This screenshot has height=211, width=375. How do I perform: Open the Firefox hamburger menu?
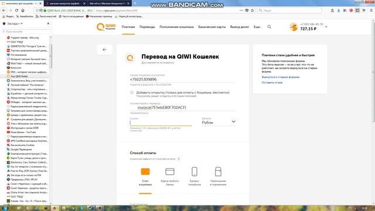(x=371, y=11)
